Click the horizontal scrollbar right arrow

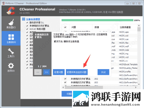point(136,87)
